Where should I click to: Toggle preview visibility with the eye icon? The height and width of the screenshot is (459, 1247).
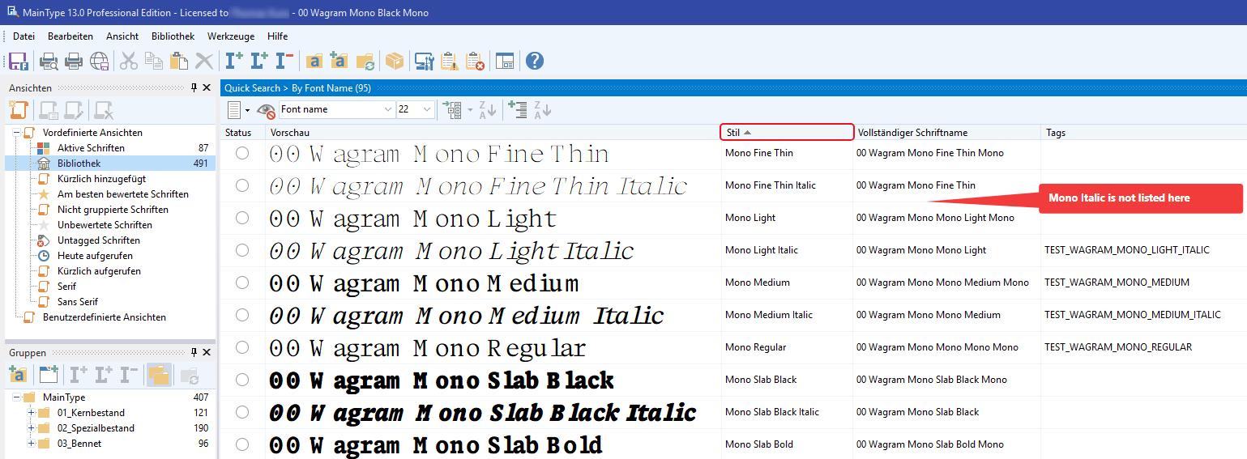coord(266,110)
